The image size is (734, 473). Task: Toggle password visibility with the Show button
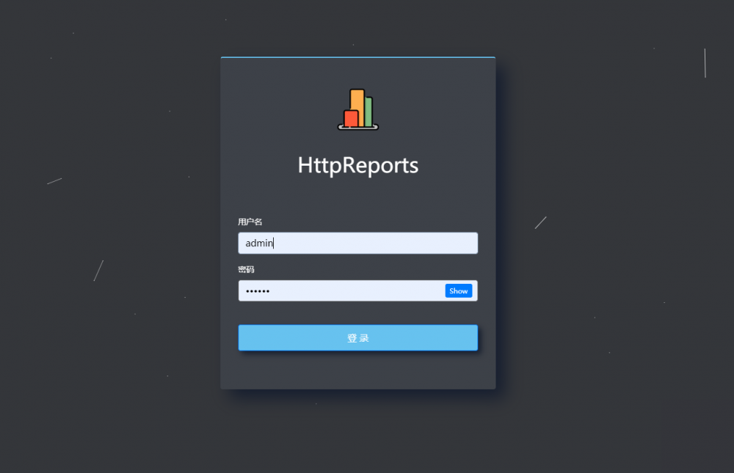click(x=458, y=290)
